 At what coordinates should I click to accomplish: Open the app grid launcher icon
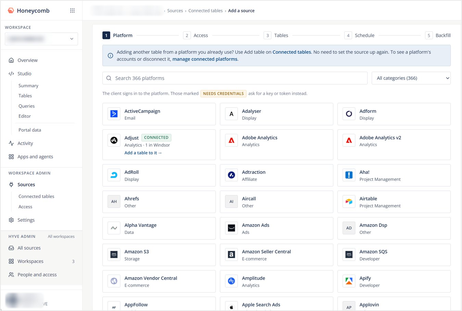tap(72, 11)
